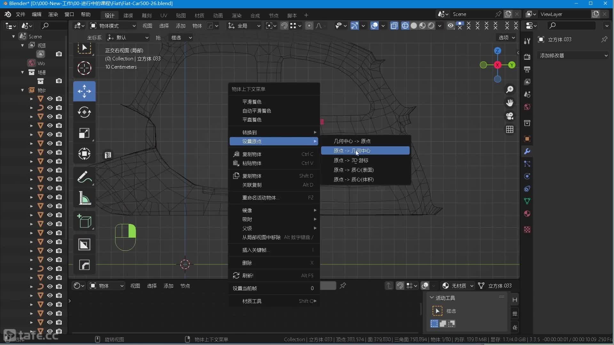Toggle render camera for 视图 layer row
The image size is (614, 345).
(59, 54)
